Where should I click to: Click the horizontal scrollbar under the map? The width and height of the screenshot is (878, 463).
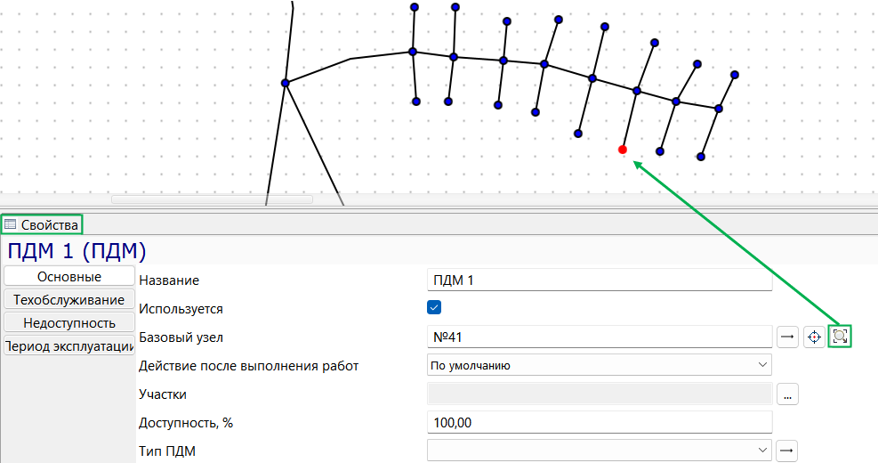[x=212, y=199]
